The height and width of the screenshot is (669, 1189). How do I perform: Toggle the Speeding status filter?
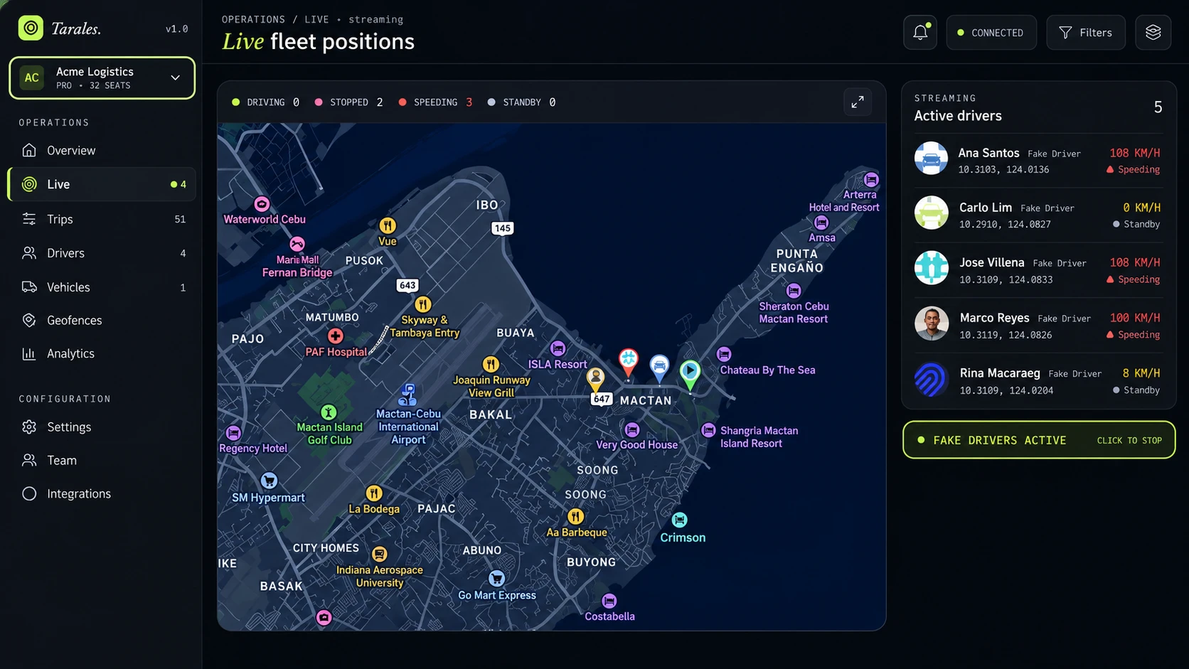pos(436,102)
